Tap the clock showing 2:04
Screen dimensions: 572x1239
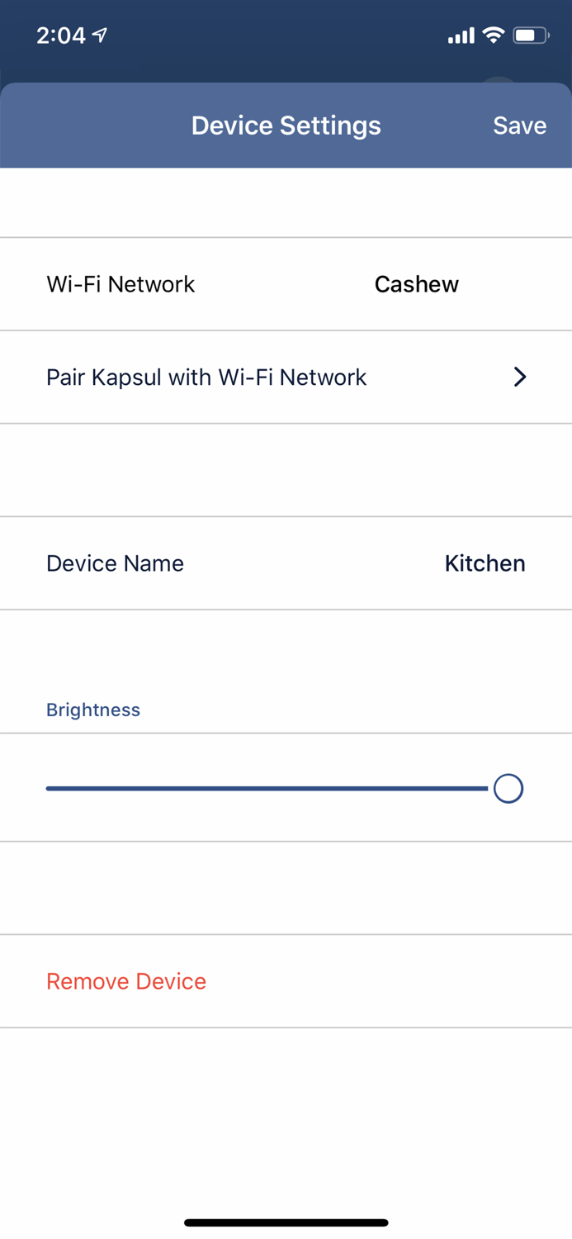point(60,36)
